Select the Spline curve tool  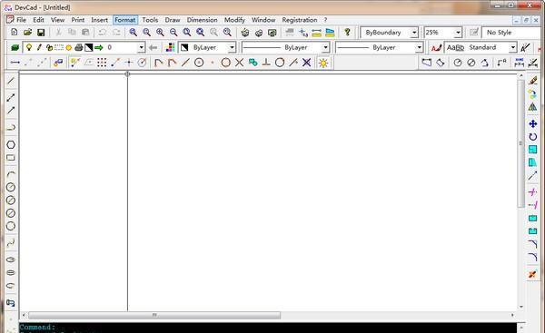[x=11, y=243]
